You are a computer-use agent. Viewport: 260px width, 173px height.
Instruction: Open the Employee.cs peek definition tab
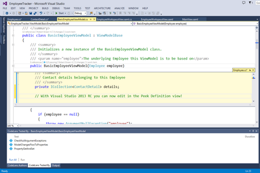pos(240,70)
